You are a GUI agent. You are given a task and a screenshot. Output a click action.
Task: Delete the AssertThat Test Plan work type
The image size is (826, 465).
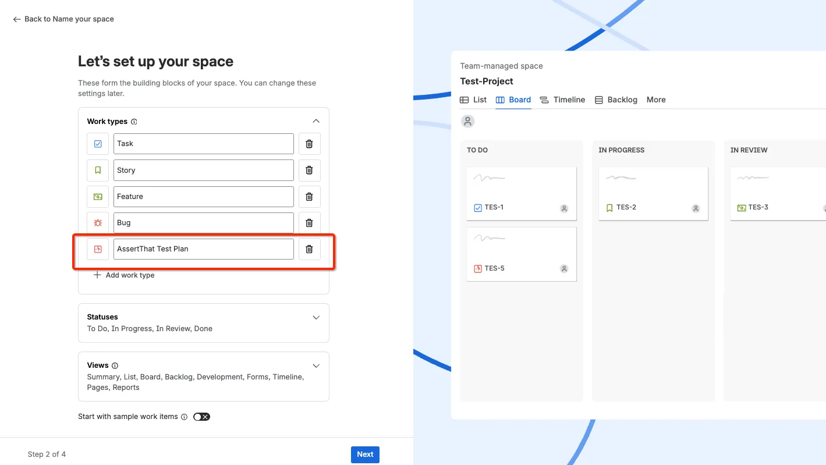(x=310, y=249)
